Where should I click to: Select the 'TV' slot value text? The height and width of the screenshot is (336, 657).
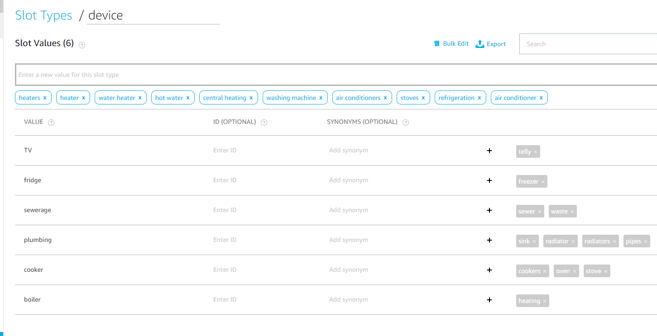point(28,150)
